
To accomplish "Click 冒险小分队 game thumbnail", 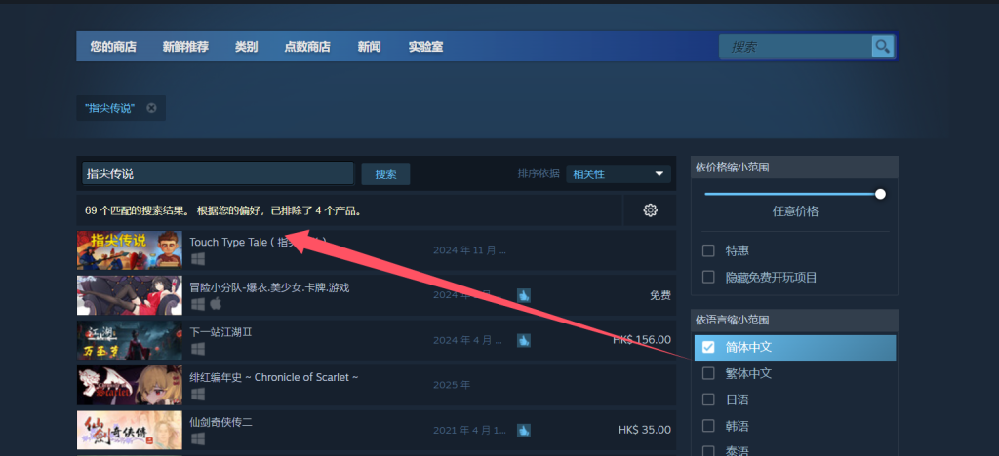I will coord(130,295).
